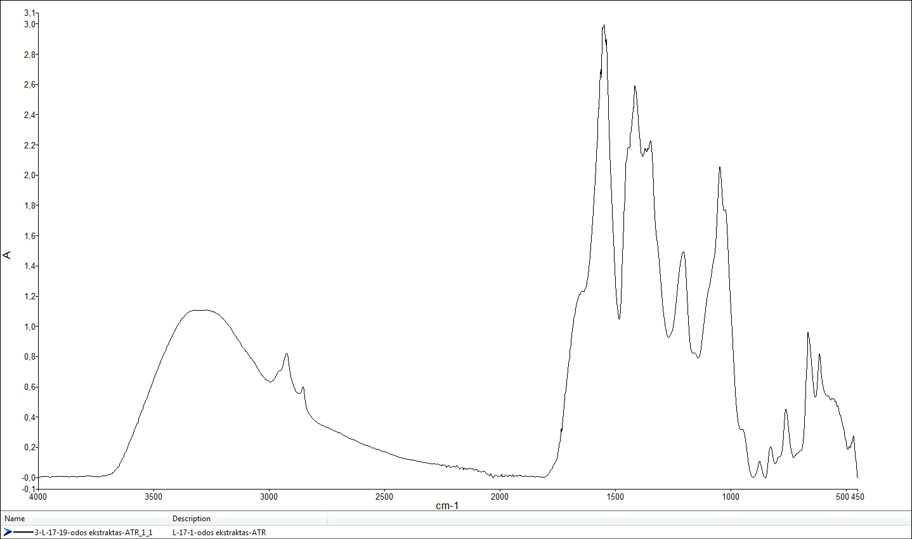Click the broad band maximum near 3300 cm-1
Viewport: 912px width, 539px height.
(x=200, y=310)
